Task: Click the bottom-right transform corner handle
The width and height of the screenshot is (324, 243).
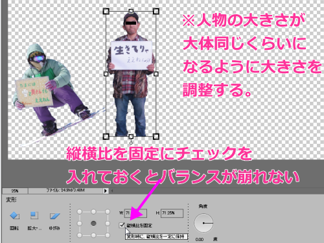Action: 156,137
